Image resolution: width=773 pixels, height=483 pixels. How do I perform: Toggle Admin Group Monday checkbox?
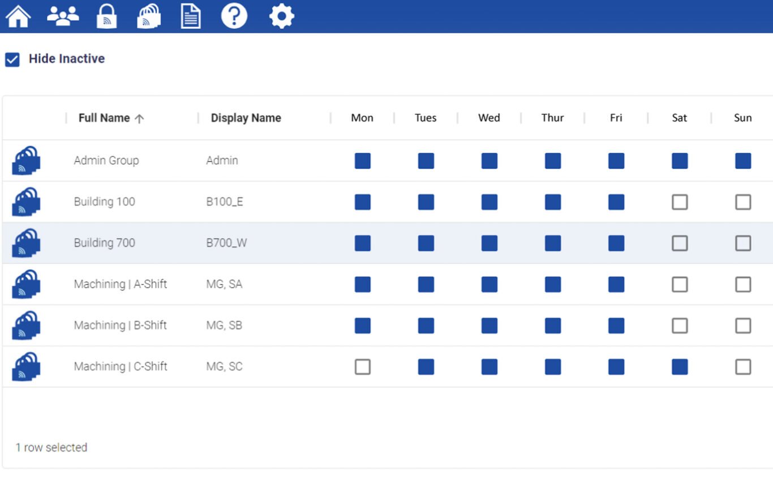coord(363,161)
